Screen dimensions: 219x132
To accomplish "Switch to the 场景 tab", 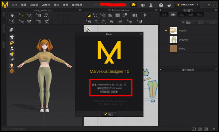I will (x=164, y=15).
